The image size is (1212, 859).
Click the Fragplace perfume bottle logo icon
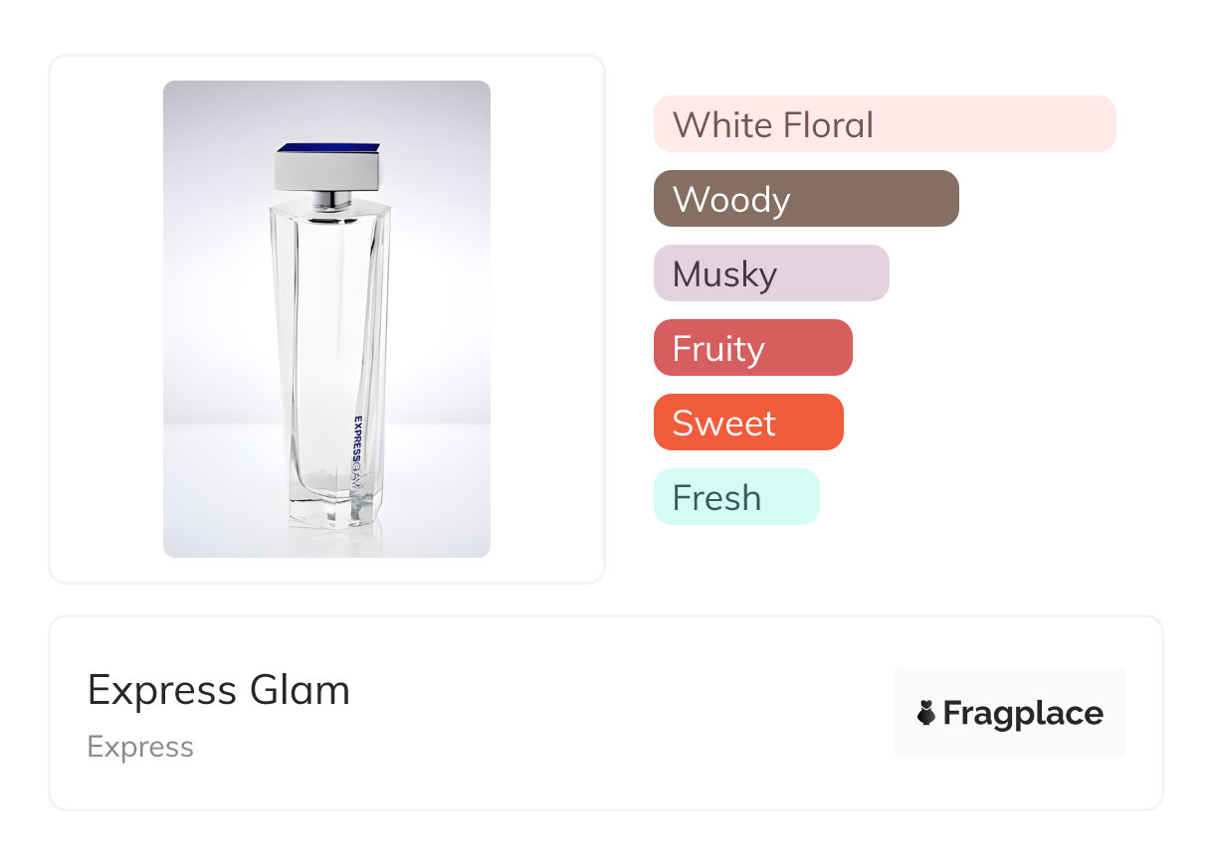(x=927, y=713)
